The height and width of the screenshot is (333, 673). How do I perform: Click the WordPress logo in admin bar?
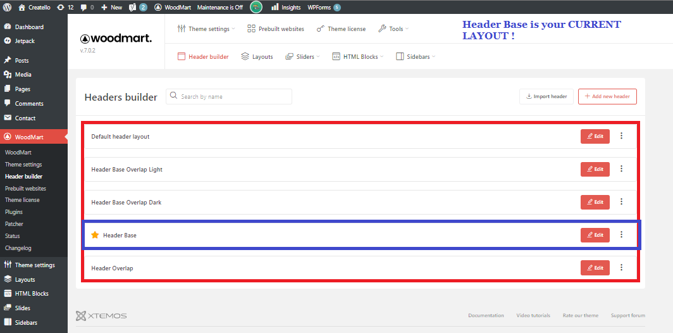tap(8, 8)
